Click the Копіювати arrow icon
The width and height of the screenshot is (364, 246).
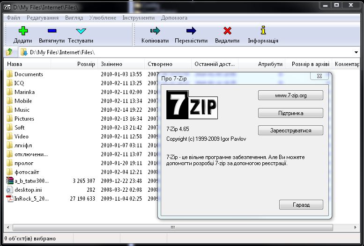[x=155, y=30]
